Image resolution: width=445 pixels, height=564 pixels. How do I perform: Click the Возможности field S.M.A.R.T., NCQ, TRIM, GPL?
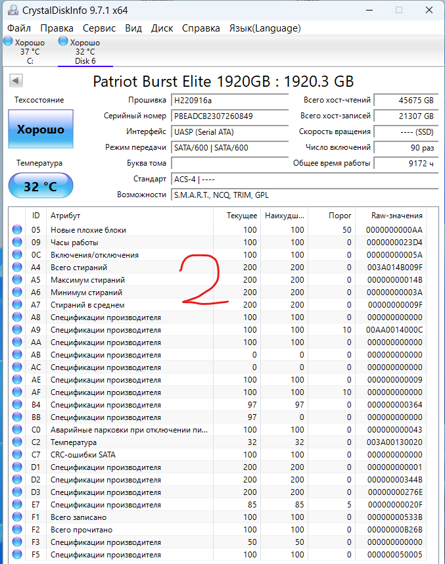(x=305, y=195)
